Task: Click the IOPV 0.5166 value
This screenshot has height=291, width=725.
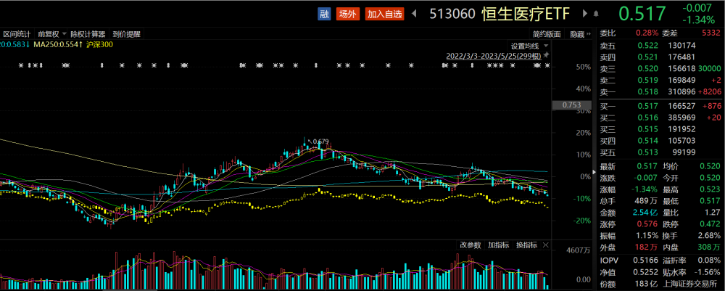Action: click(645, 261)
